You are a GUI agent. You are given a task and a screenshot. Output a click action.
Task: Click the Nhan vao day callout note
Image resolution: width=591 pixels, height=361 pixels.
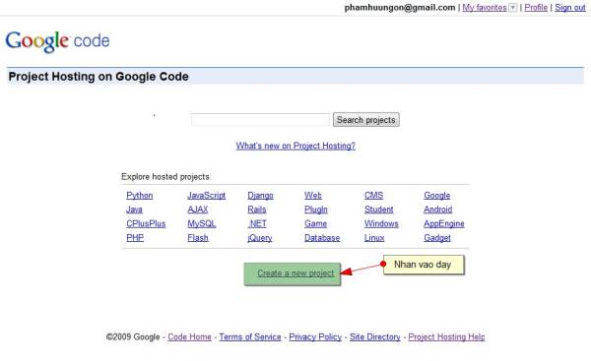pyautogui.click(x=424, y=265)
